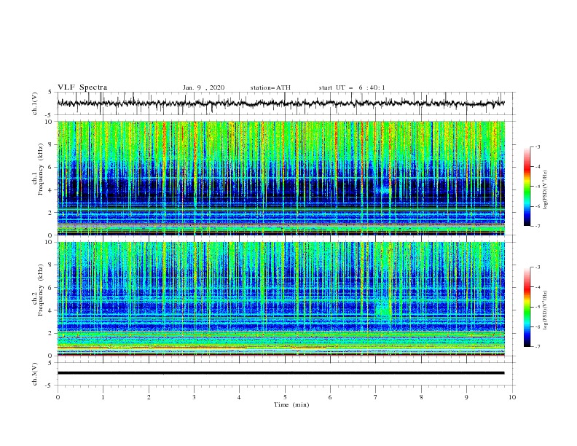Click the "2" minute tick label
This screenshot has width=577, height=446.
[x=149, y=397]
